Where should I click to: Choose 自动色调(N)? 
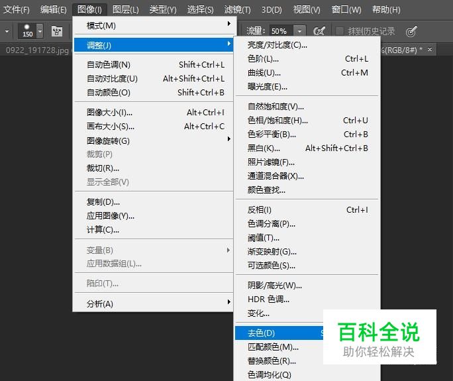click(x=154, y=64)
